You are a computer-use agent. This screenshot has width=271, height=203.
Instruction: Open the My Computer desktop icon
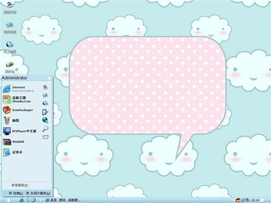coord(10,27)
